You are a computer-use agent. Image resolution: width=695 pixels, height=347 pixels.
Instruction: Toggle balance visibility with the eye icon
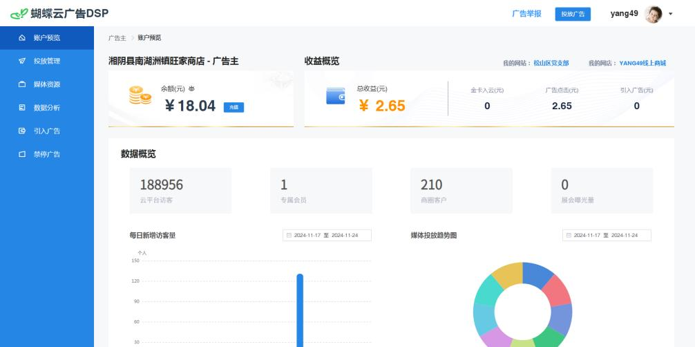point(191,88)
